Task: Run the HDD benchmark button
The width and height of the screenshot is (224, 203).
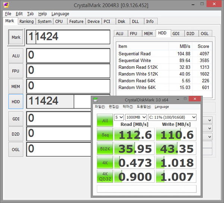Action: click(16, 102)
